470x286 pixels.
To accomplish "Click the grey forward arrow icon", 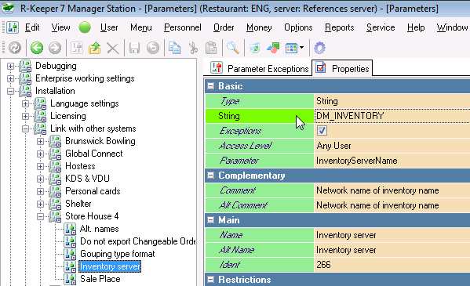I will 55,48.
